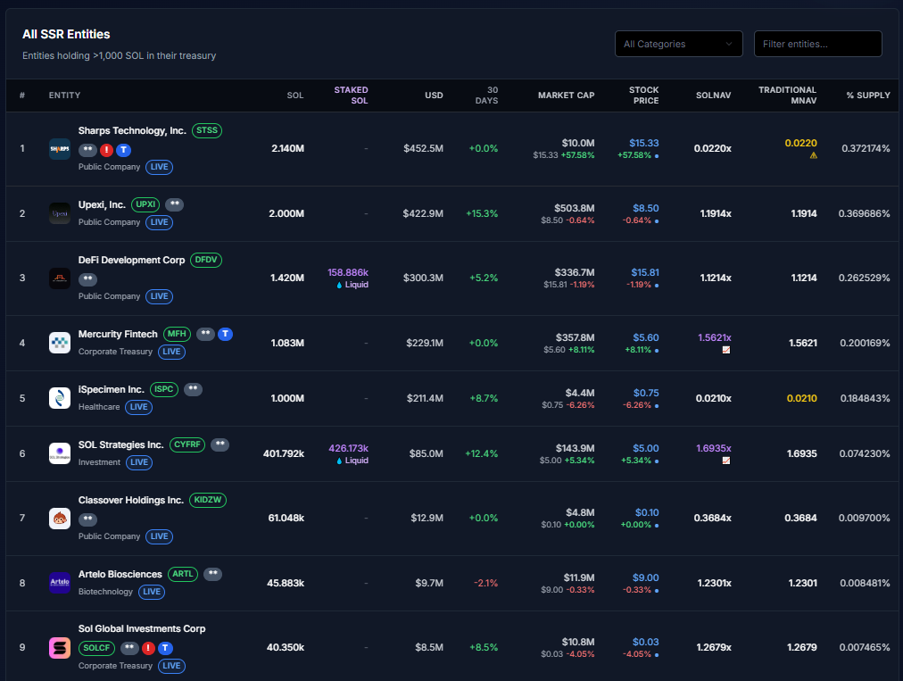
Task: Click the Filter entities search field
Action: pyautogui.click(x=817, y=44)
